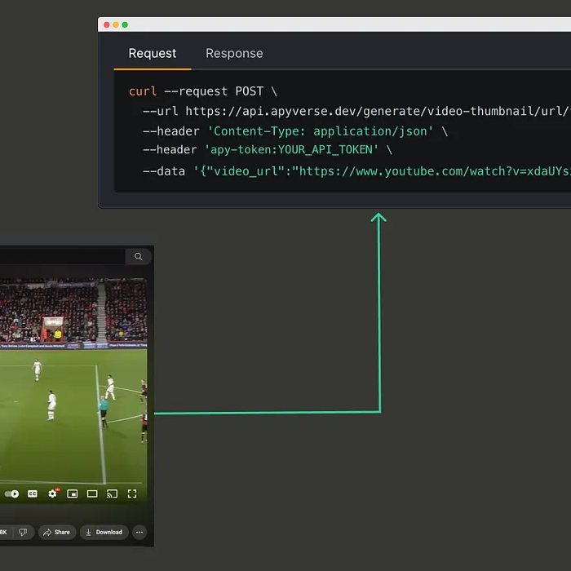Toggle closed captions CC button
571x571 pixels.
click(33, 494)
